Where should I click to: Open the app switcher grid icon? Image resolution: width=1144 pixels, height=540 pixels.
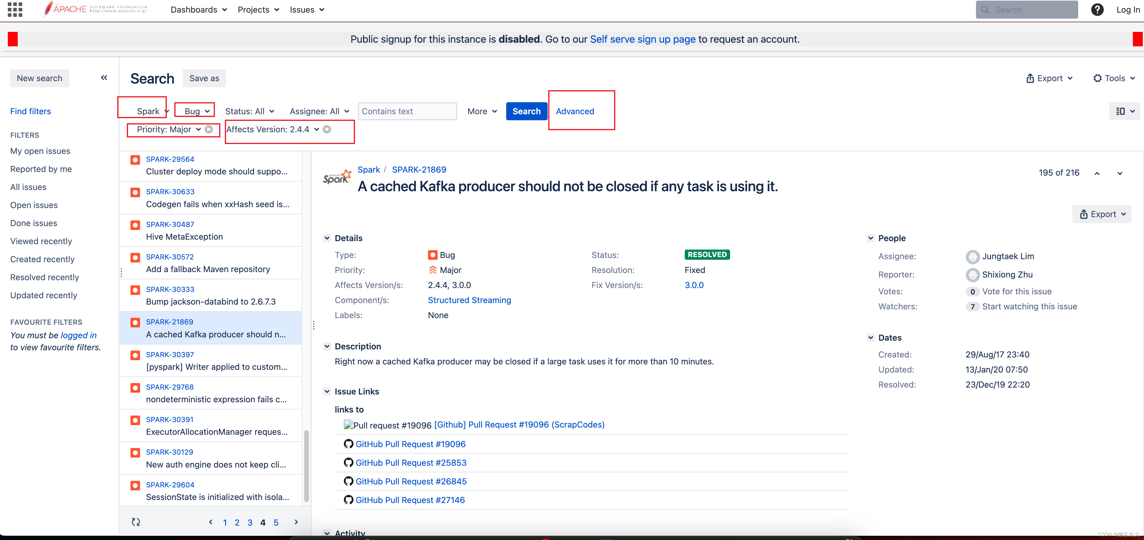coord(15,9)
